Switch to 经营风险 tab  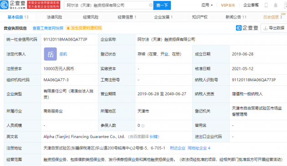91,17
